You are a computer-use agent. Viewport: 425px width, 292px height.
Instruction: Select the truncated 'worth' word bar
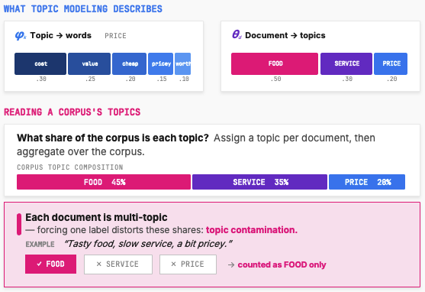pos(182,64)
